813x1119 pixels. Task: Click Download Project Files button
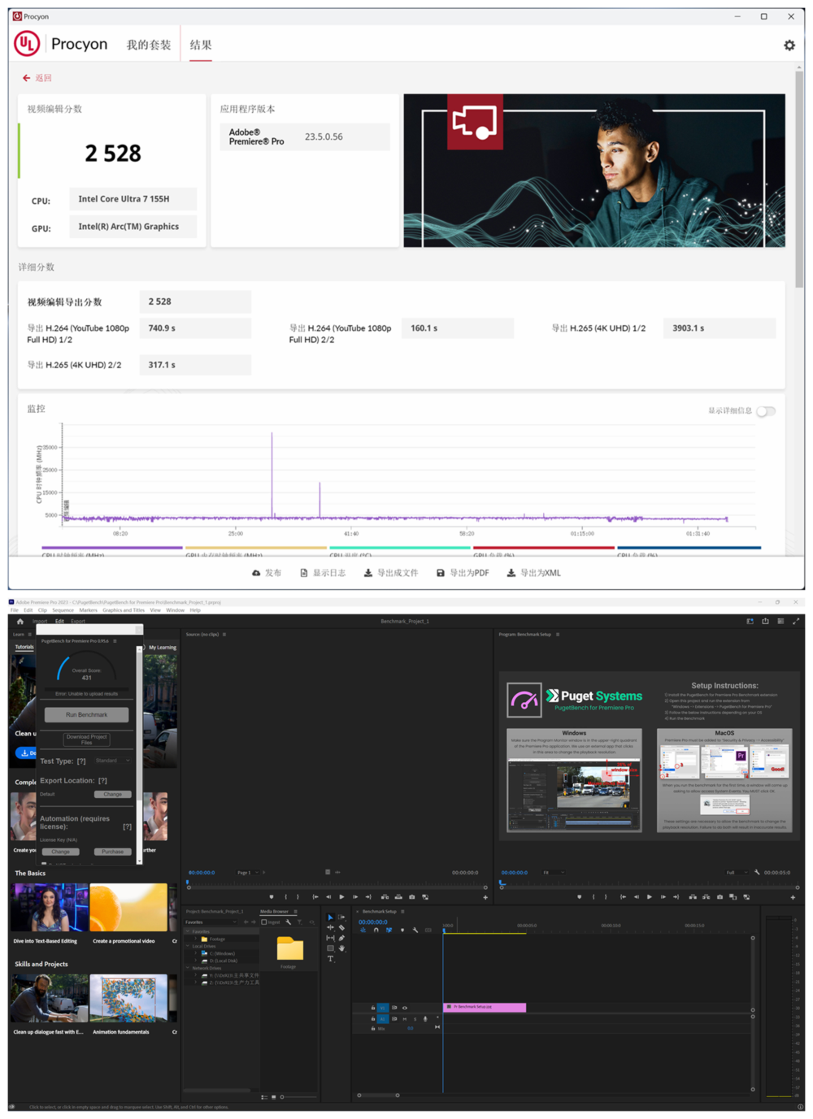86,739
